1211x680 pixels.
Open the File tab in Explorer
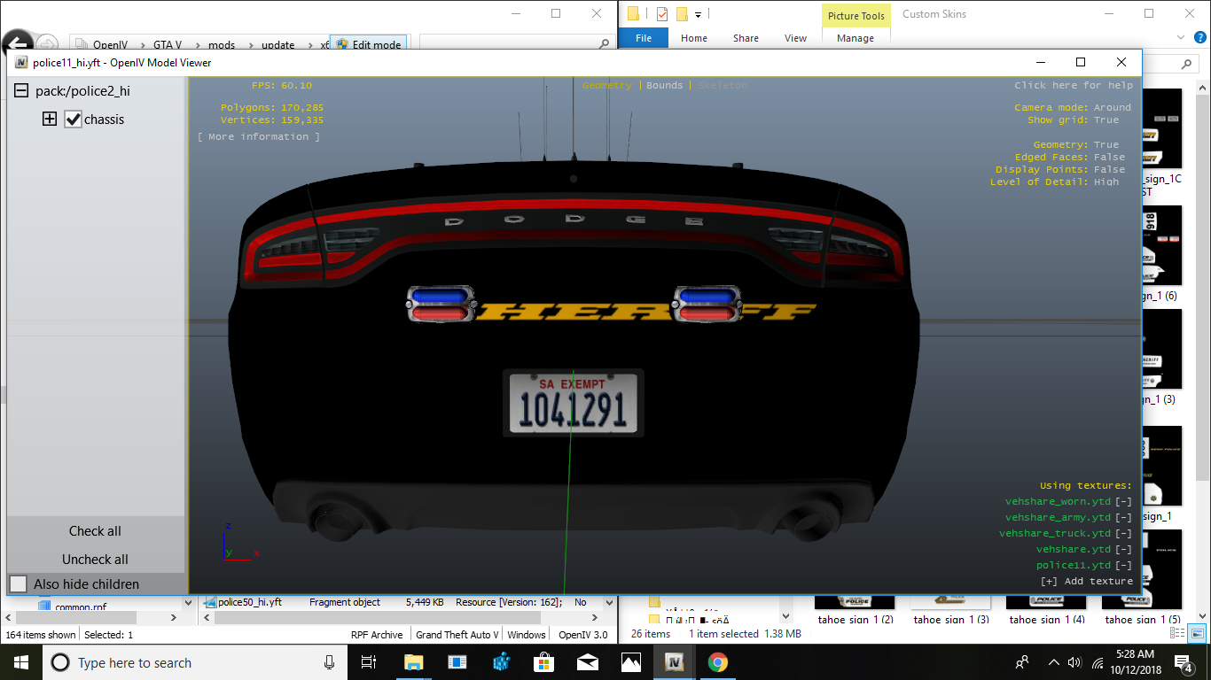point(644,38)
